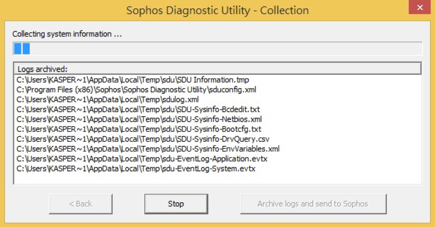Click the disabled Back button
Screen dimensions: 435x227
click(81, 204)
